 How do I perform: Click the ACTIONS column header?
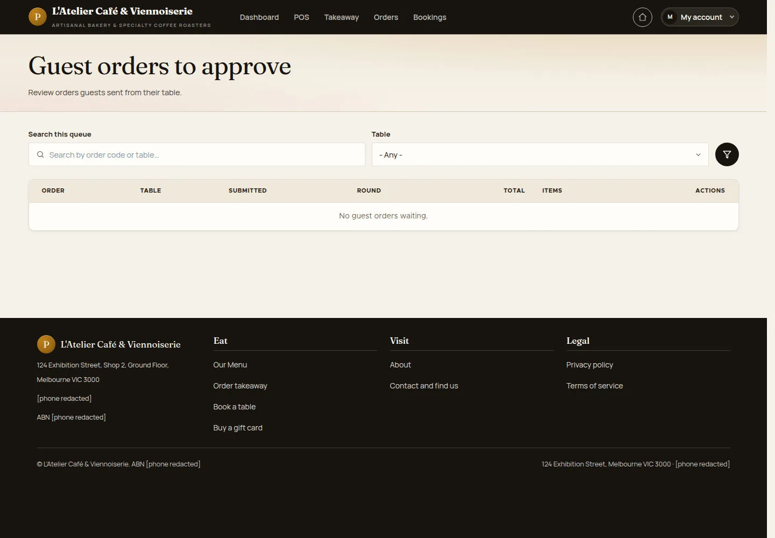coord(710,190)
